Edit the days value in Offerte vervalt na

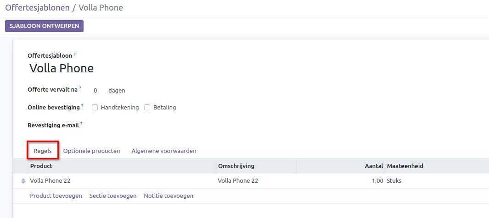click(96, 91)
